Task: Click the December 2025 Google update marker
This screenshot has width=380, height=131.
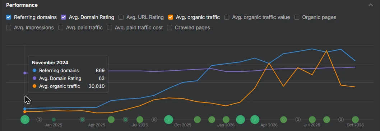Action: (x=212, y=120)
